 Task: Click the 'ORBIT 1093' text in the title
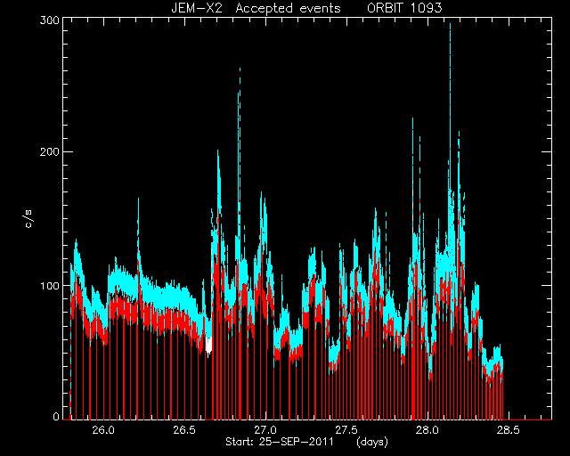(404, 8)
